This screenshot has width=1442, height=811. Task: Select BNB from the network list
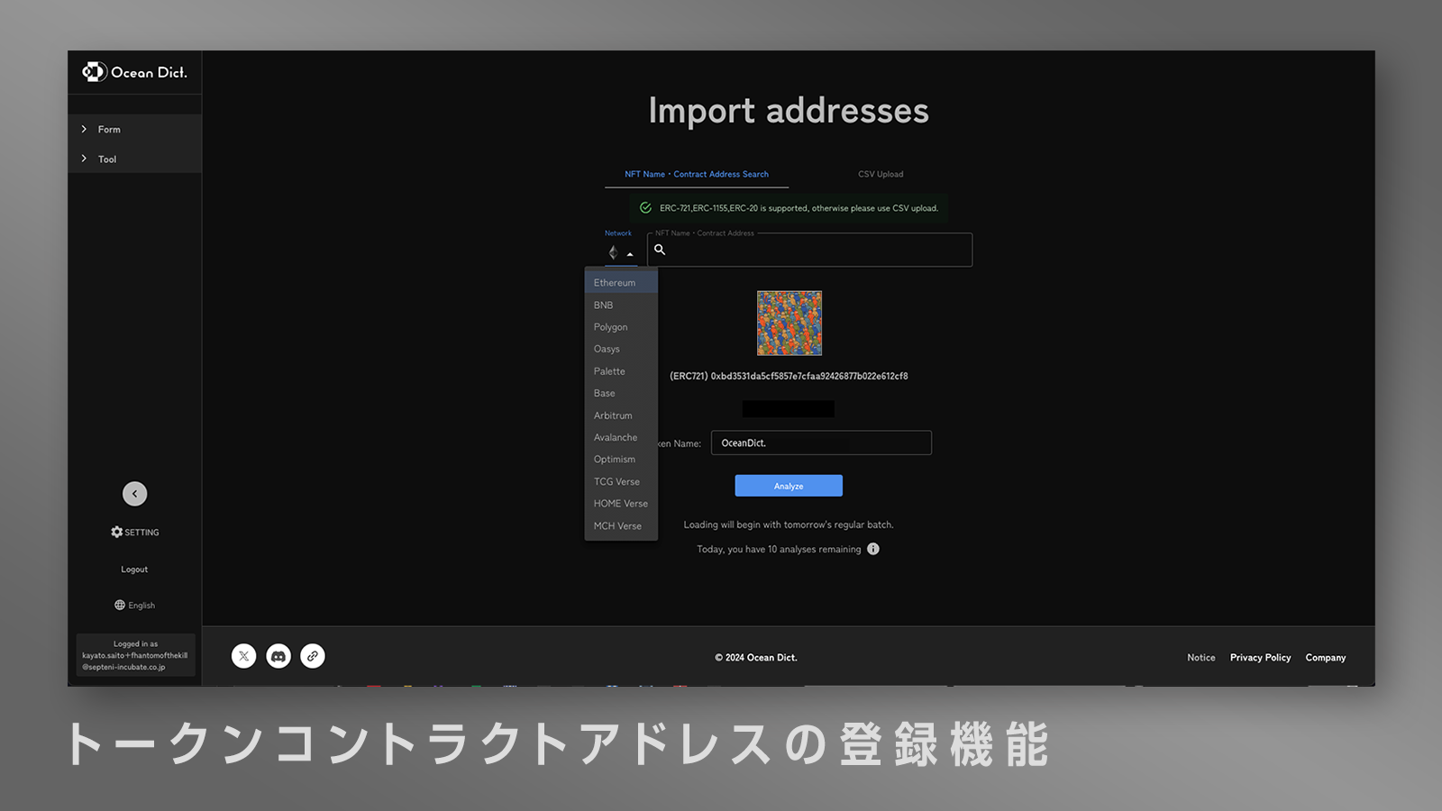621,305
